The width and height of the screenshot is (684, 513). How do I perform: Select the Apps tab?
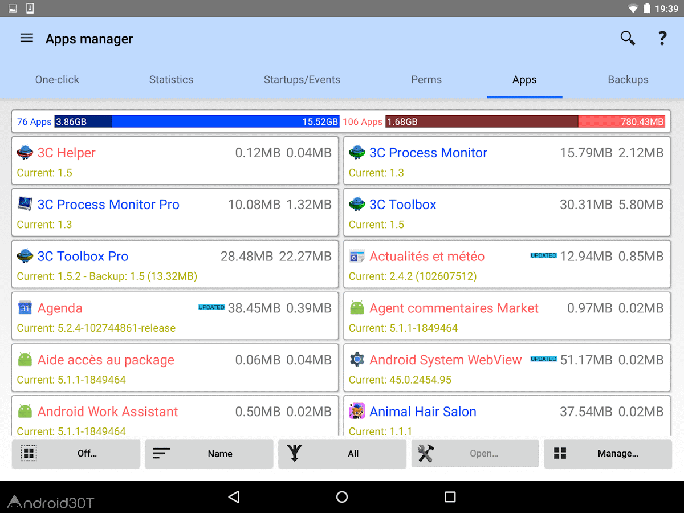[x=524, y=80]
